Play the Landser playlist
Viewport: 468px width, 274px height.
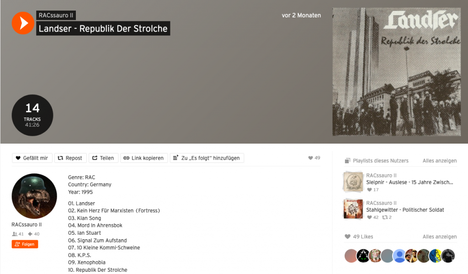coord(23,23)
